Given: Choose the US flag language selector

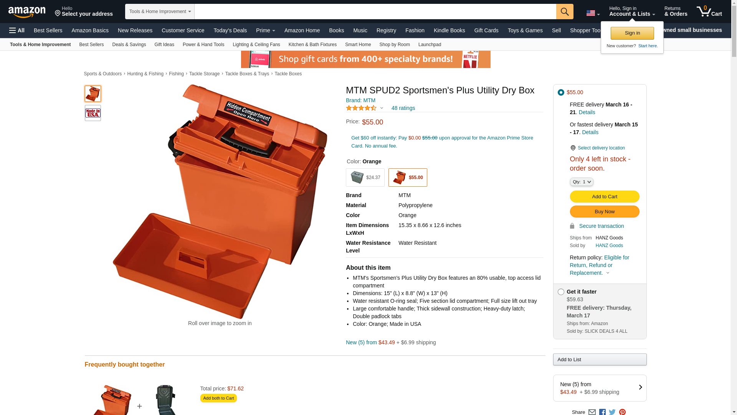Looking at the screenshot, I should click(x=593, y=13).
